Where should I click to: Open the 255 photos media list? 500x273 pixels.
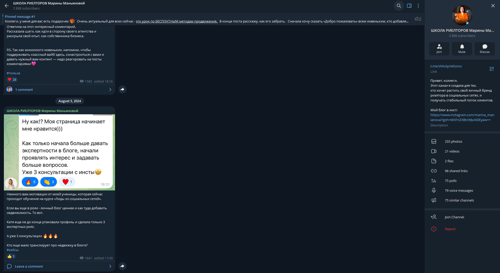tap(462, 141)
